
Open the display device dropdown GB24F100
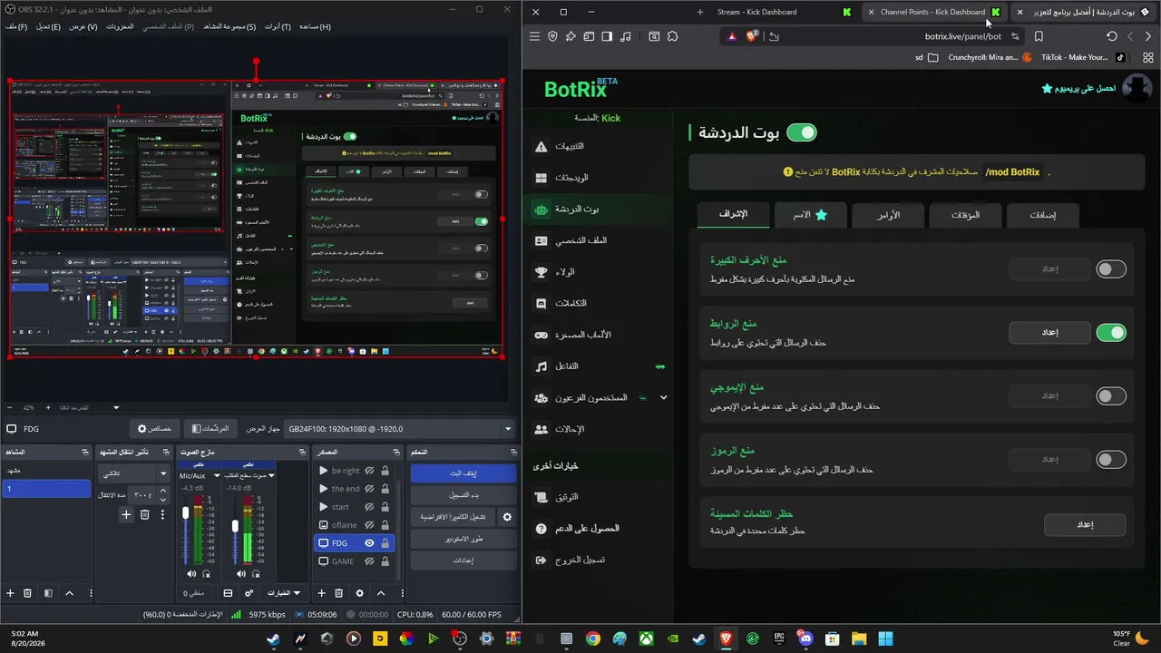point(400,429)
